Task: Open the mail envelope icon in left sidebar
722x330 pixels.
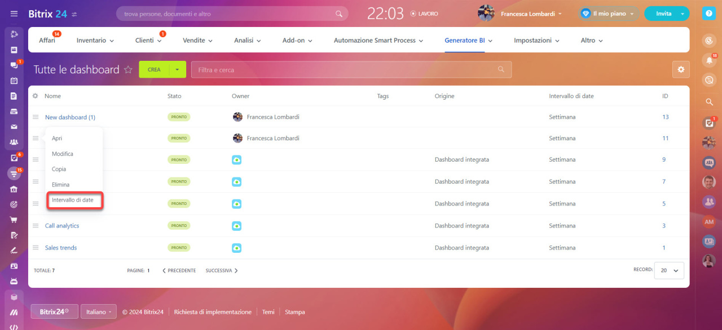Action: pos(14,126)
